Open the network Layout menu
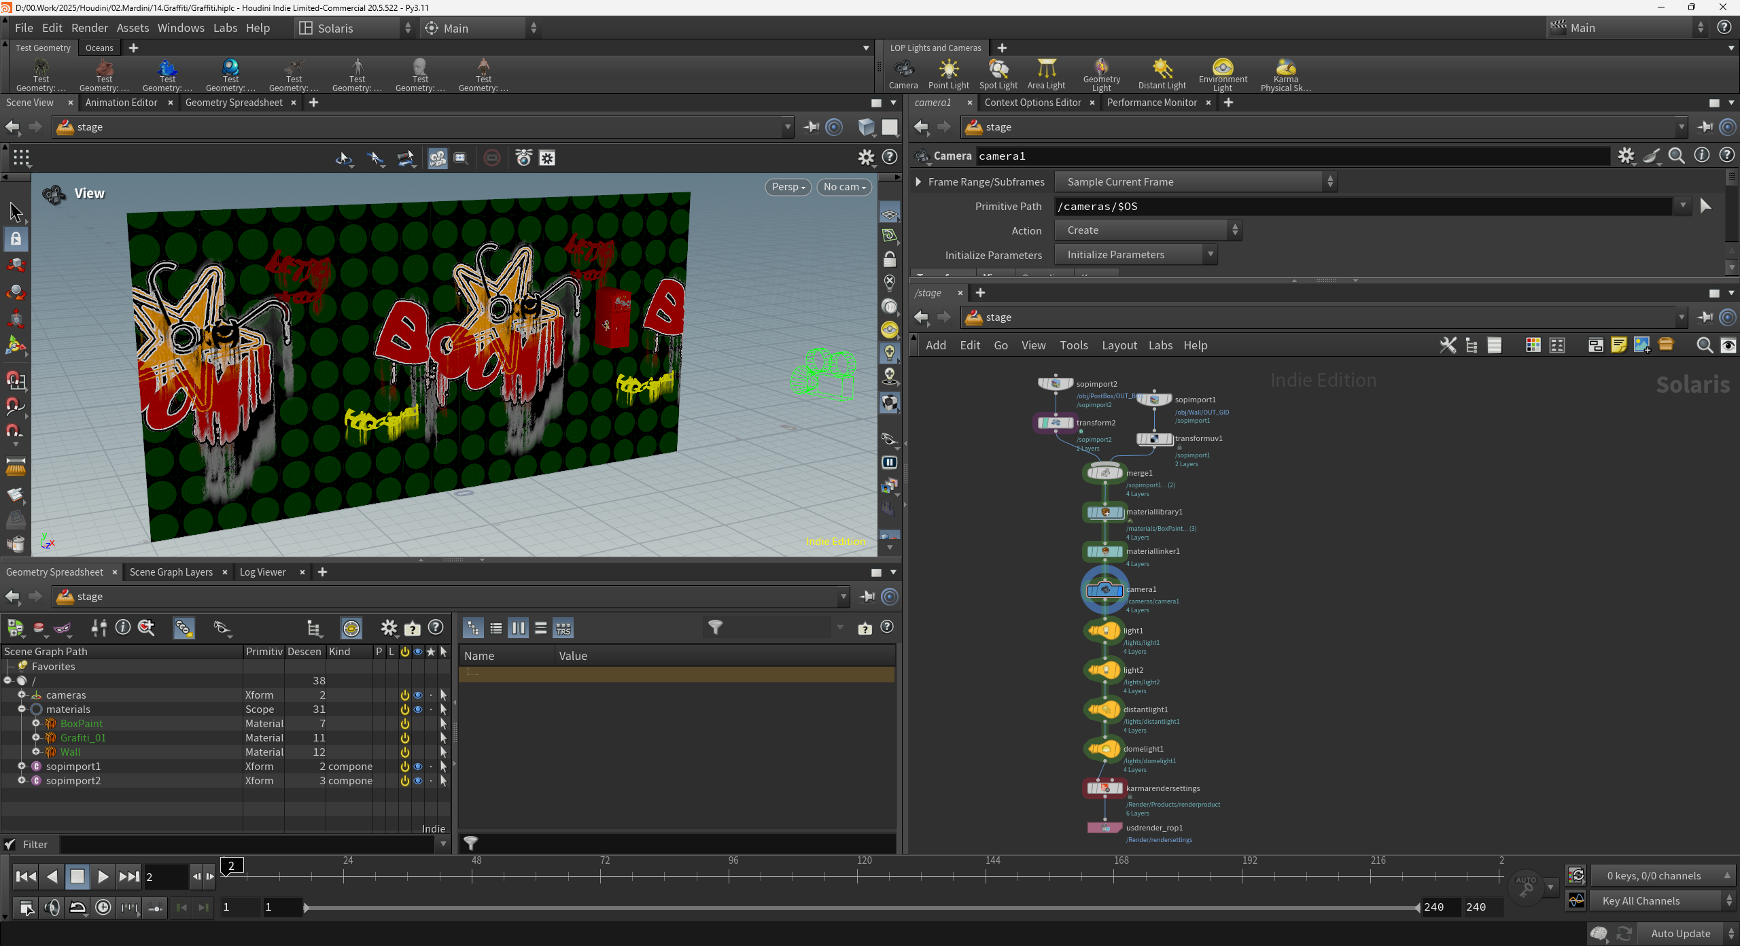The image size is (1740, 946). (1119, 345)
